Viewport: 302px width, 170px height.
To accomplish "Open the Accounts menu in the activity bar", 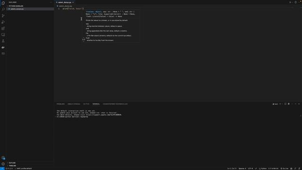I will point(3,158).
